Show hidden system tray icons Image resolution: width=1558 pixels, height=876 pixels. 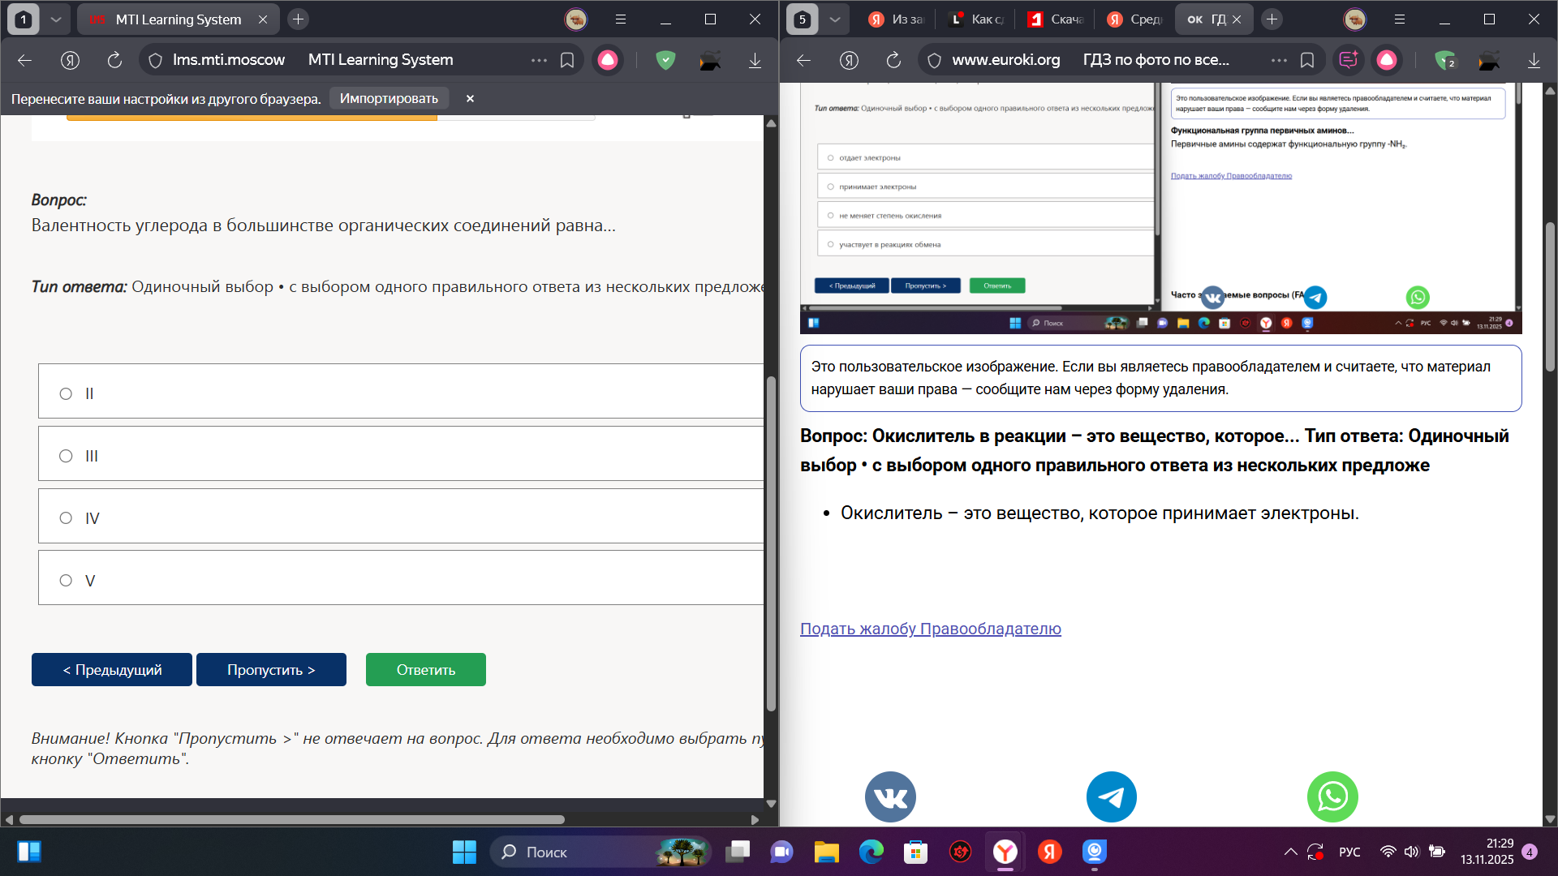[1290, 852]
